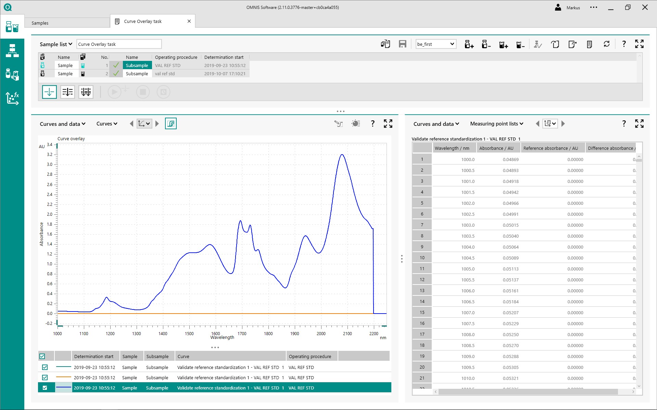The height and width of the screenshot is (410, 657).
Task: Click the Wavelength / nm column header
Action: click(x=452, y=148)
